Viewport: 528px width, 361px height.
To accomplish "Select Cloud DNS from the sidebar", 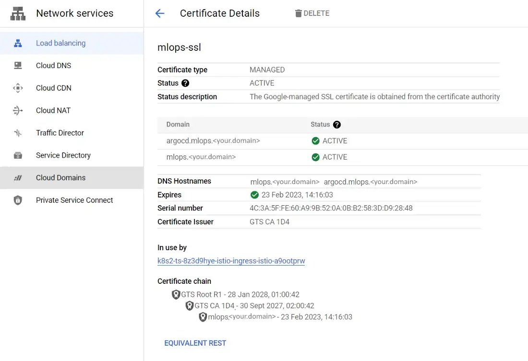I will click(53, 66).
